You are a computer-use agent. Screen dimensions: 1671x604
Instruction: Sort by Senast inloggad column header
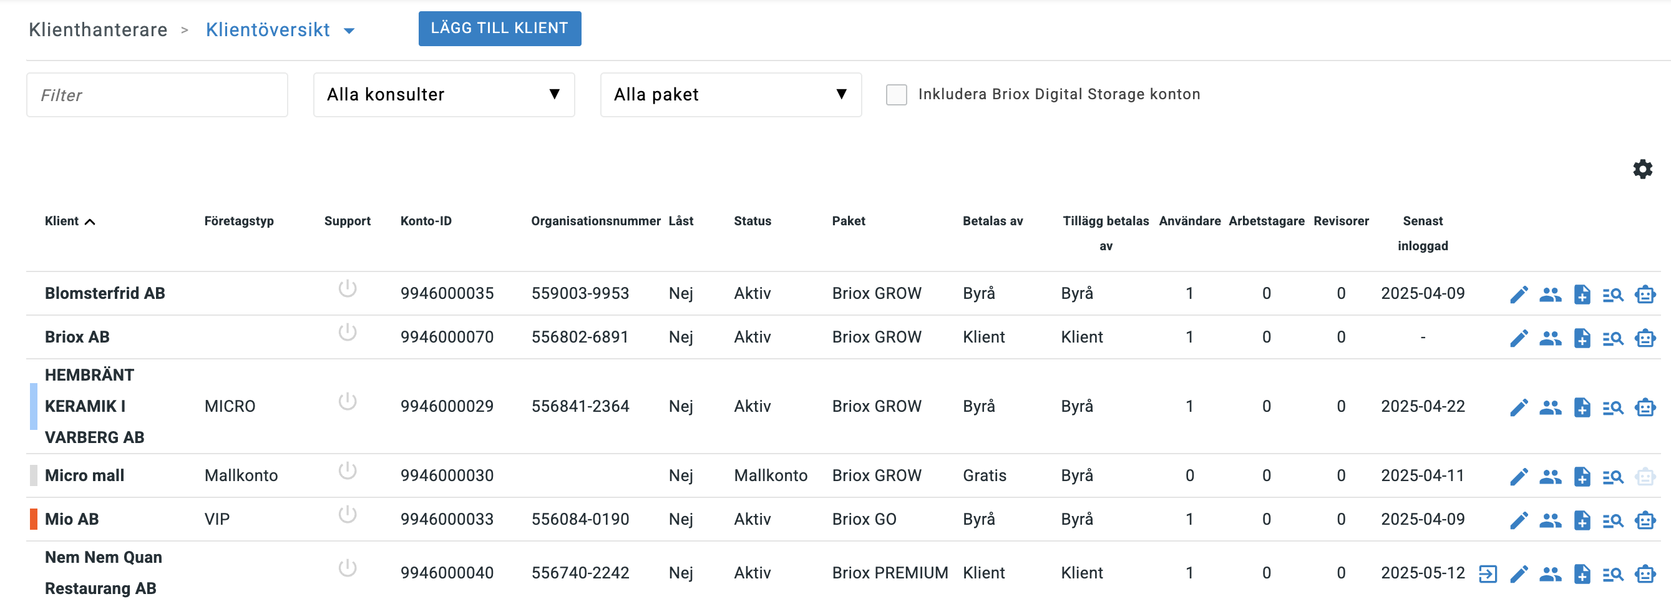pos(1423,233)
